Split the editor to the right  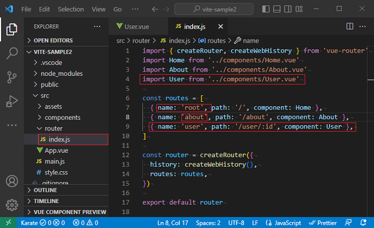click(x=350, y=26)
